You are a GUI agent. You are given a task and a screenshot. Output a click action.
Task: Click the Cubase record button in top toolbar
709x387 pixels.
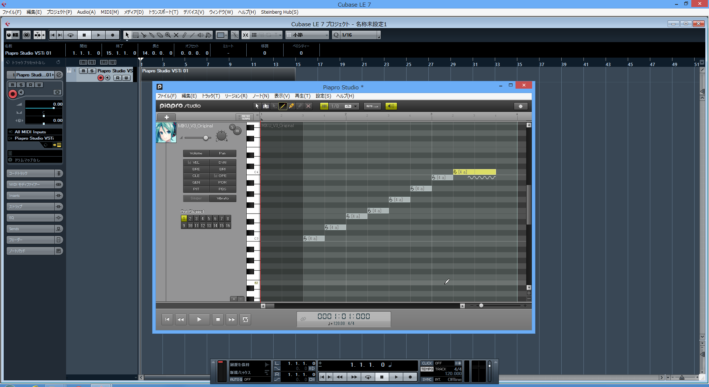(x=113, y=35)
